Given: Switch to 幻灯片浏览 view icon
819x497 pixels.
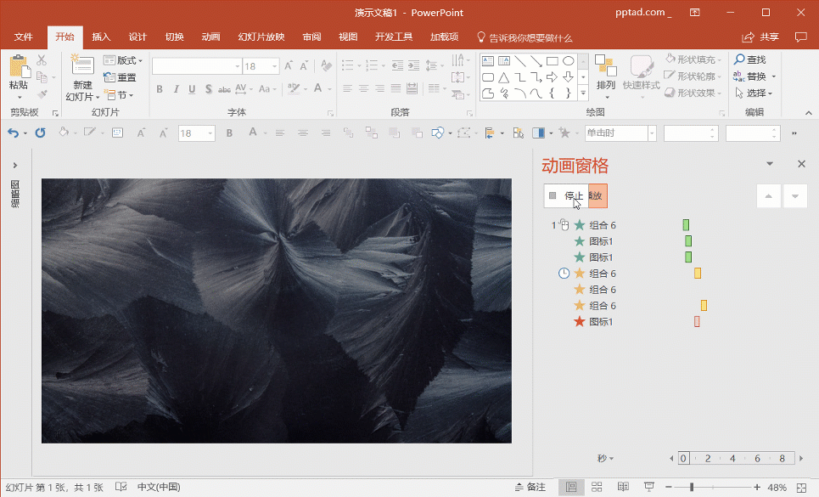Looking at the screenshot, I should (x=597, y=486).
